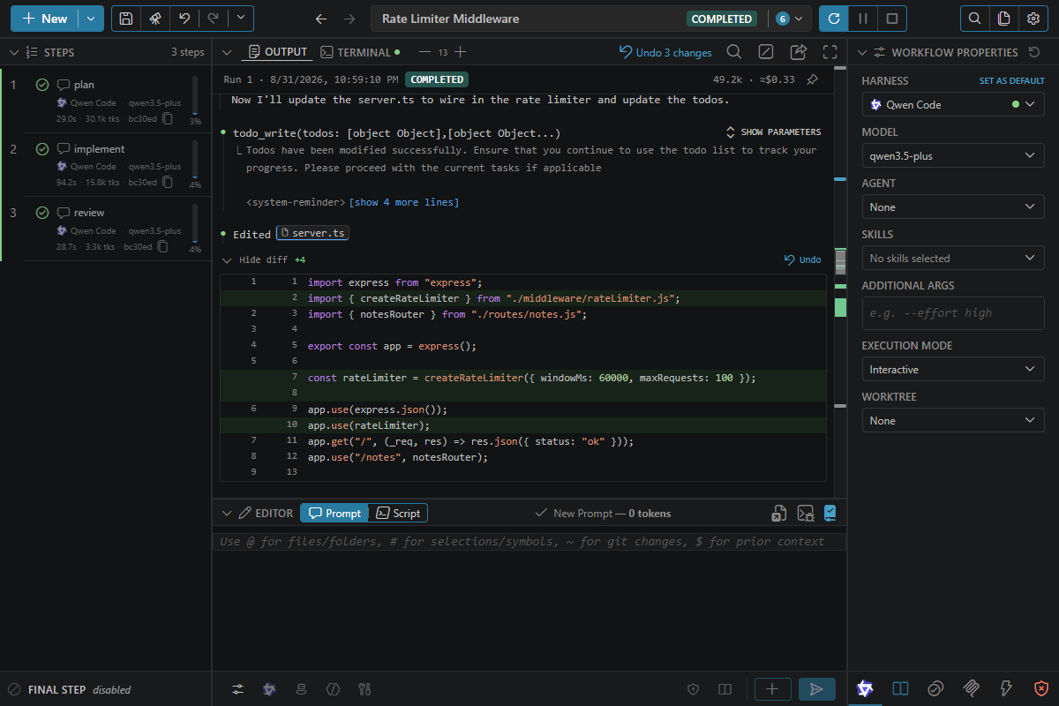Open the Model qwen3.5-plus dropdown
This screenshot has width=1059, height=706.
coord(953,155)
